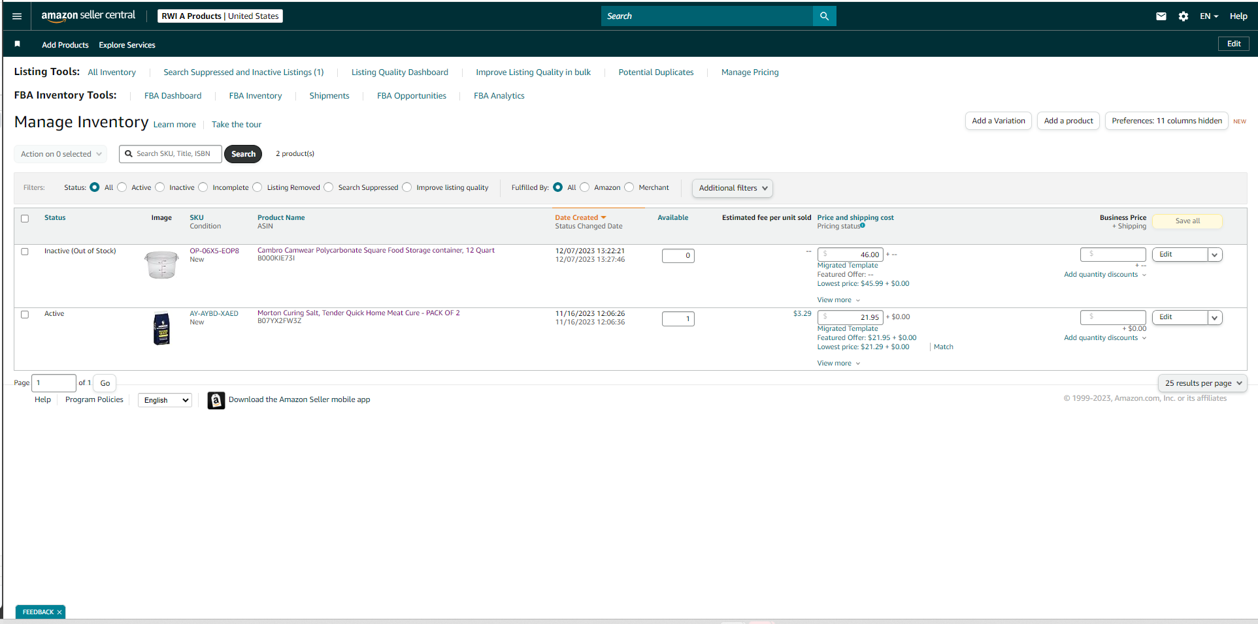Viewport: 1258px width, 624px height.
Task: Open the Action on 0 selected dropdown
Action: tap(61, 154)
